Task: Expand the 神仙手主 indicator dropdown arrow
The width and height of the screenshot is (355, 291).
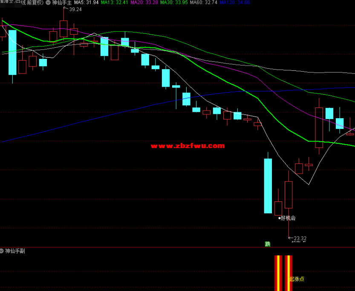Action: pos(49,3)
